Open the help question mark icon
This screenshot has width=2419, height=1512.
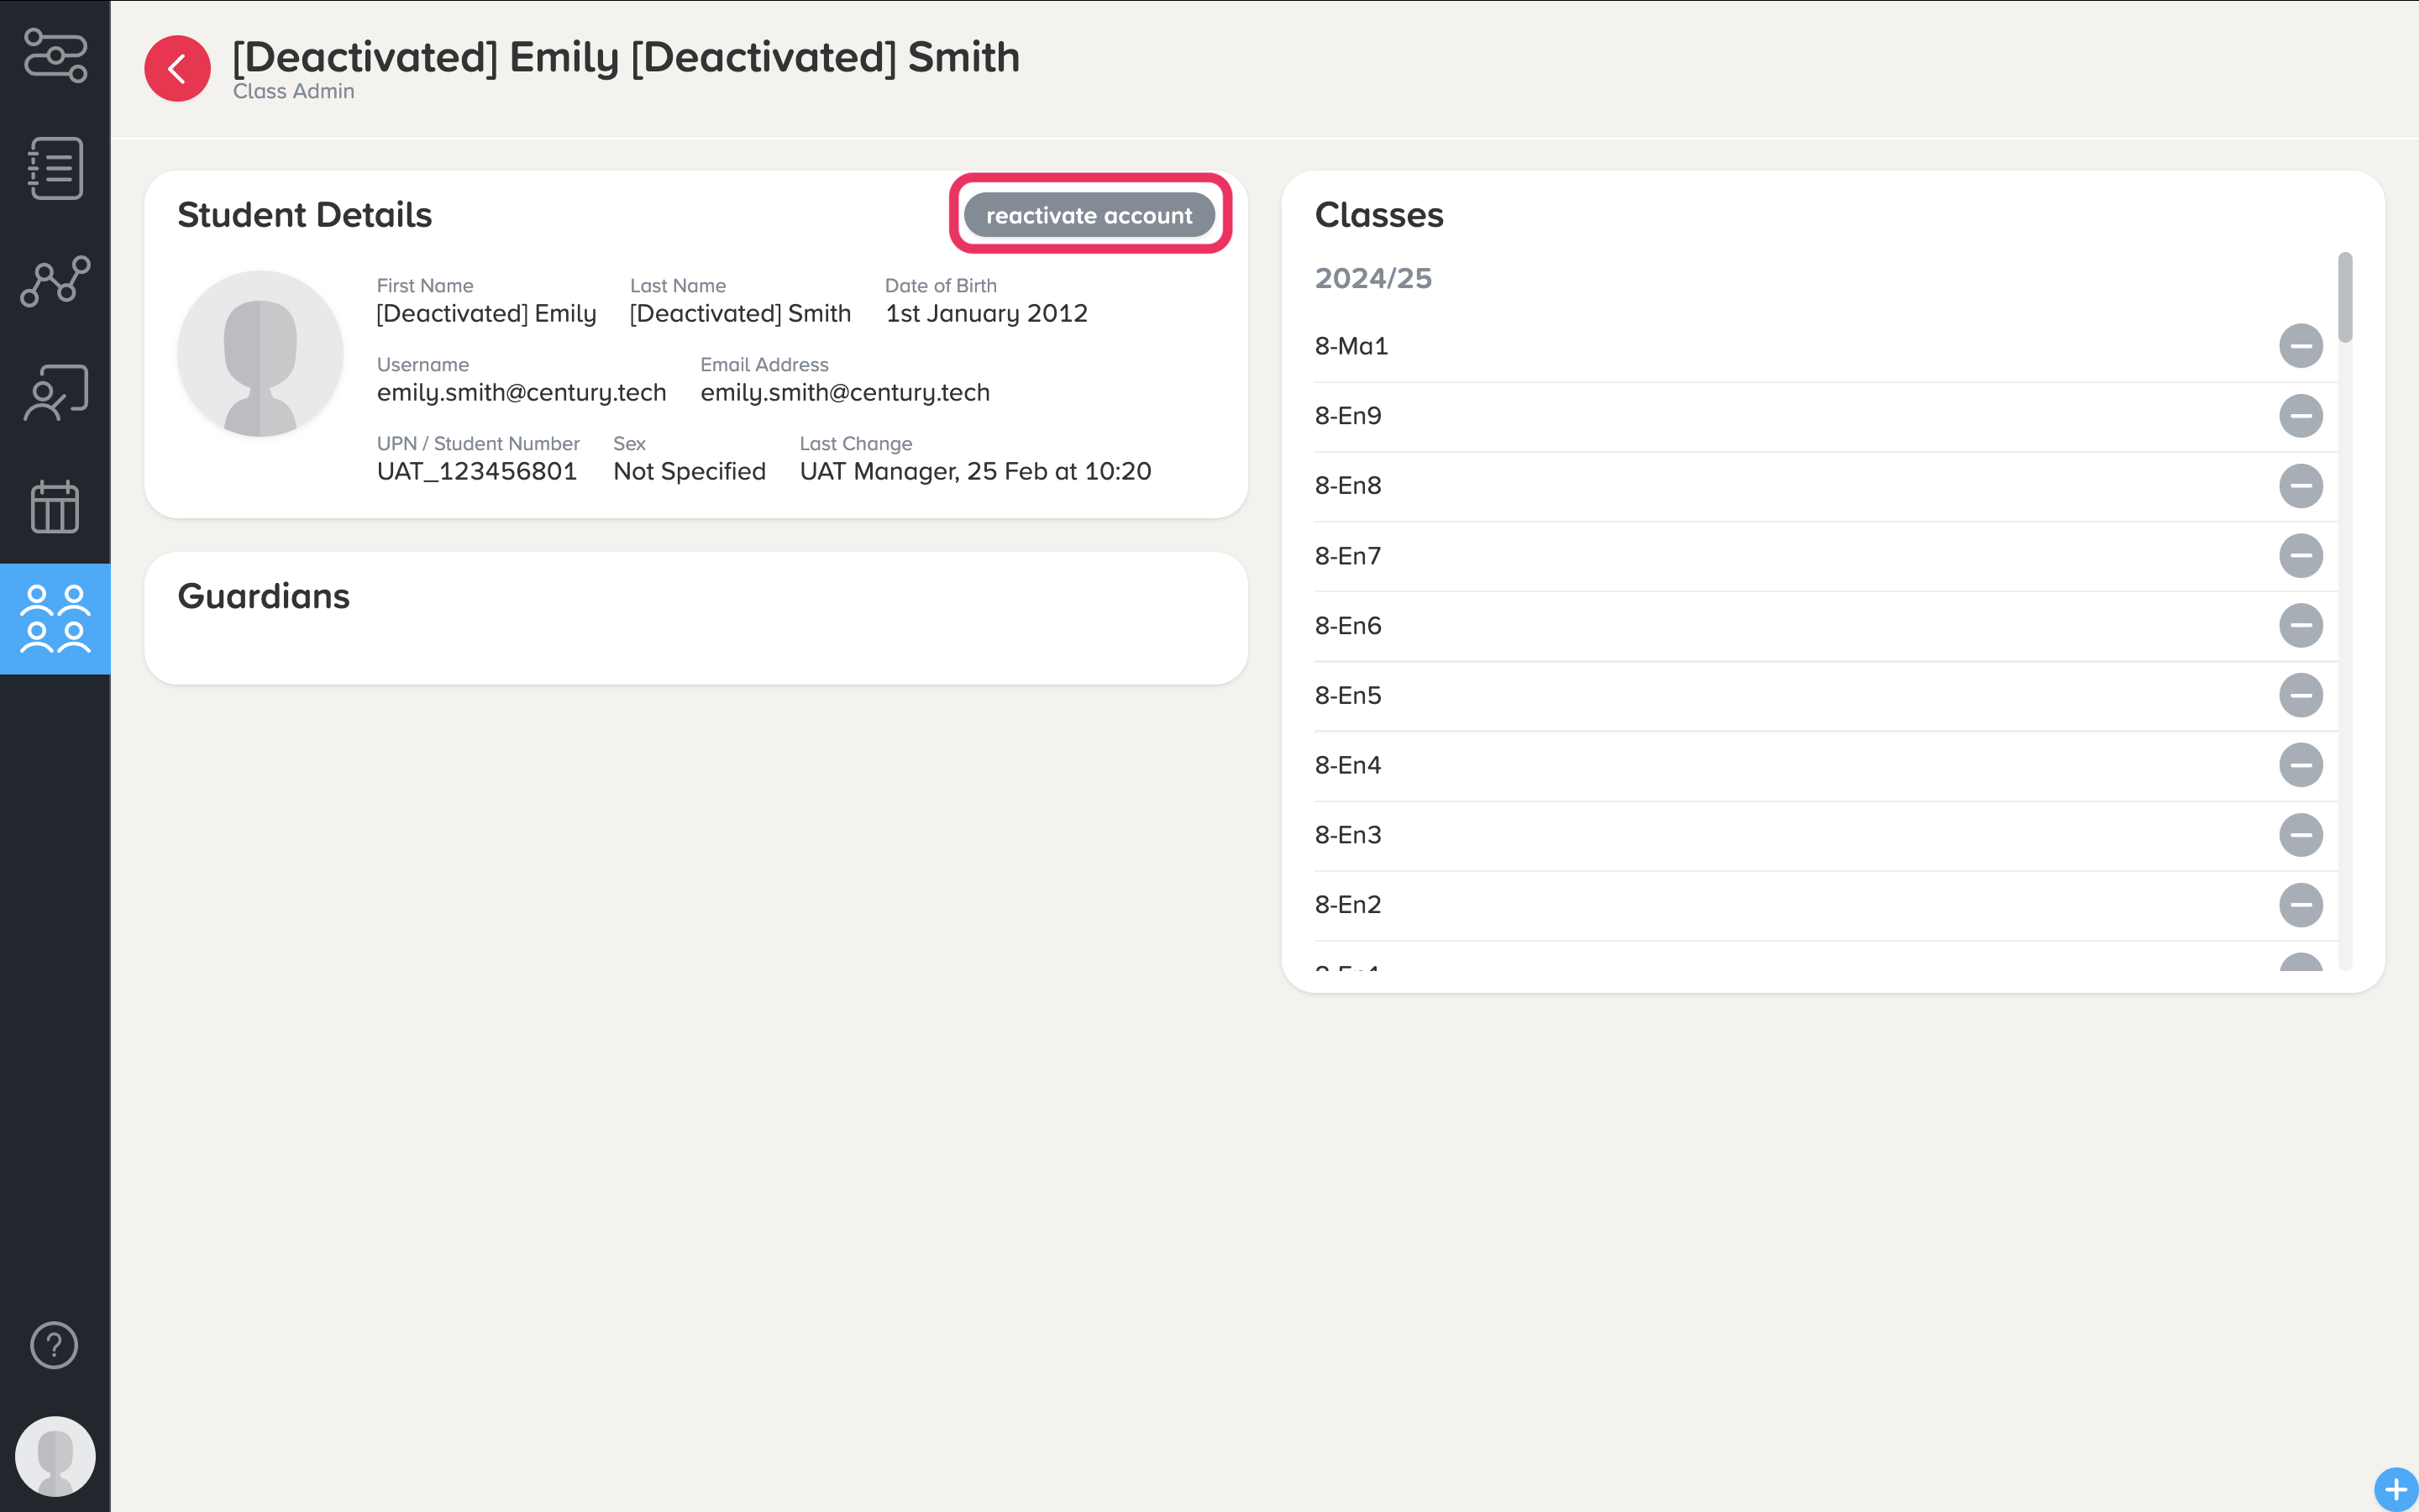point(55,1345)
